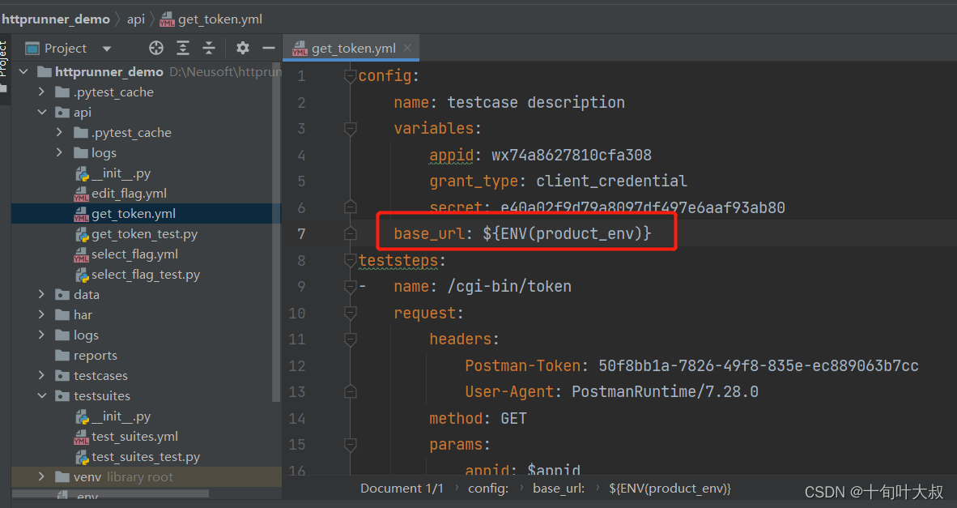Fold the variables block on line 3
The width and height of the screenshot is (957, 508).
(x=351, y=128)
